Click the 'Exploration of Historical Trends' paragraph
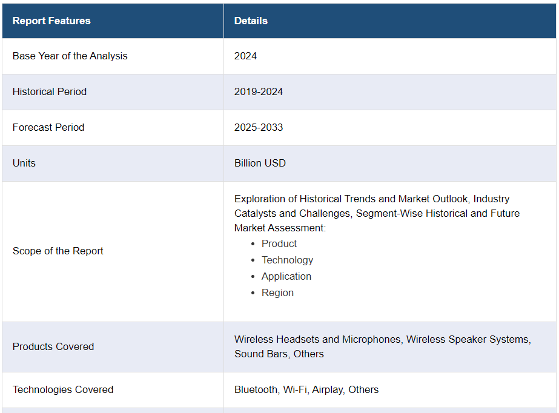Viewport: 559px width, 413px height. pyautogui.click(x=377, y=213)
